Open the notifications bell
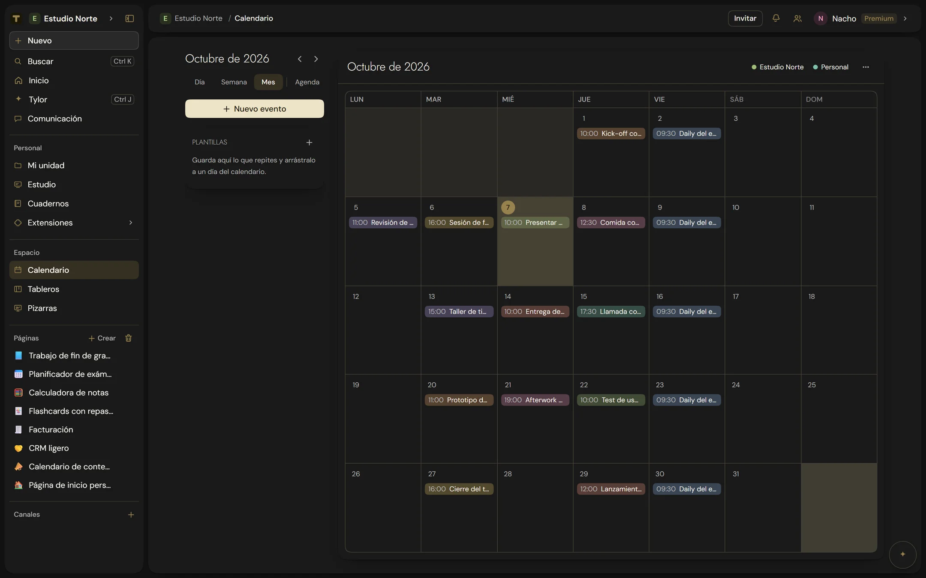Image resolution: width=926 pixels, height=578 pixels. click(x=776, y=18)
